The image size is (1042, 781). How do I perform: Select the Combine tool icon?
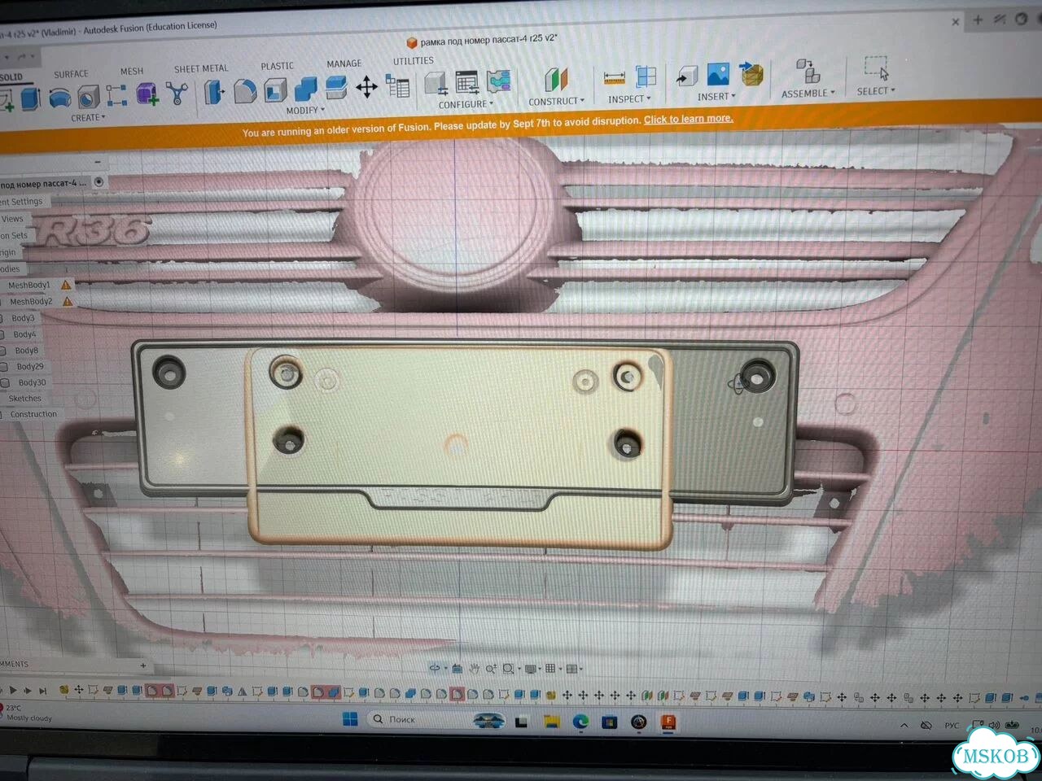[305, 89]
